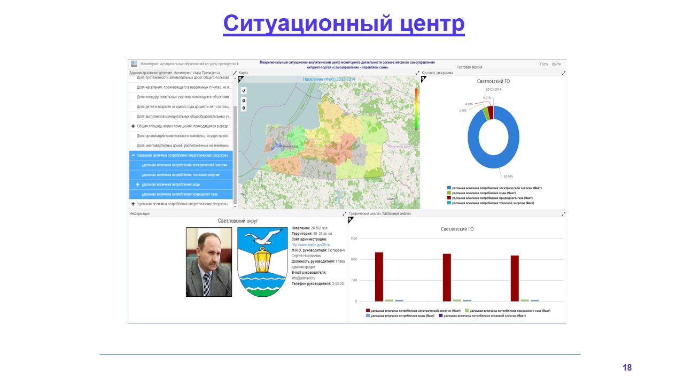
Task: Toggle blue electricity series in pie legend
Action: [x=494, y=188]
